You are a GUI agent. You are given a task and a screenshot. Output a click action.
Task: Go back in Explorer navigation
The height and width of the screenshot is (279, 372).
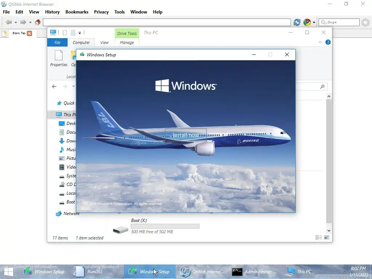(x=54, y=86)
